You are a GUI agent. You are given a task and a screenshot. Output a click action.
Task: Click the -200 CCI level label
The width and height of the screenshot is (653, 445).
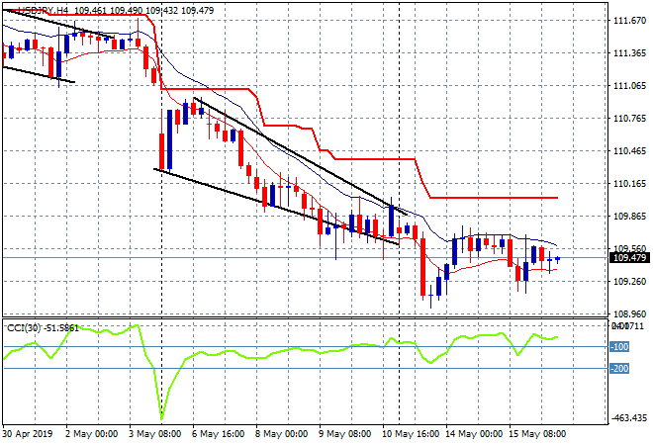pos(619,369)
